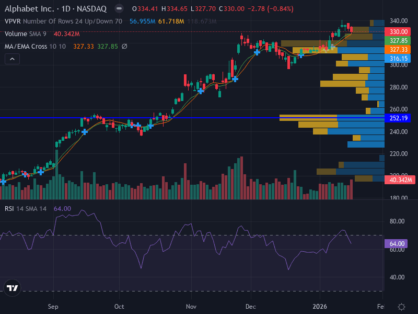Click the 40.342M volume axis label
This screenshot has width=418, height=314.
[400, 180]
